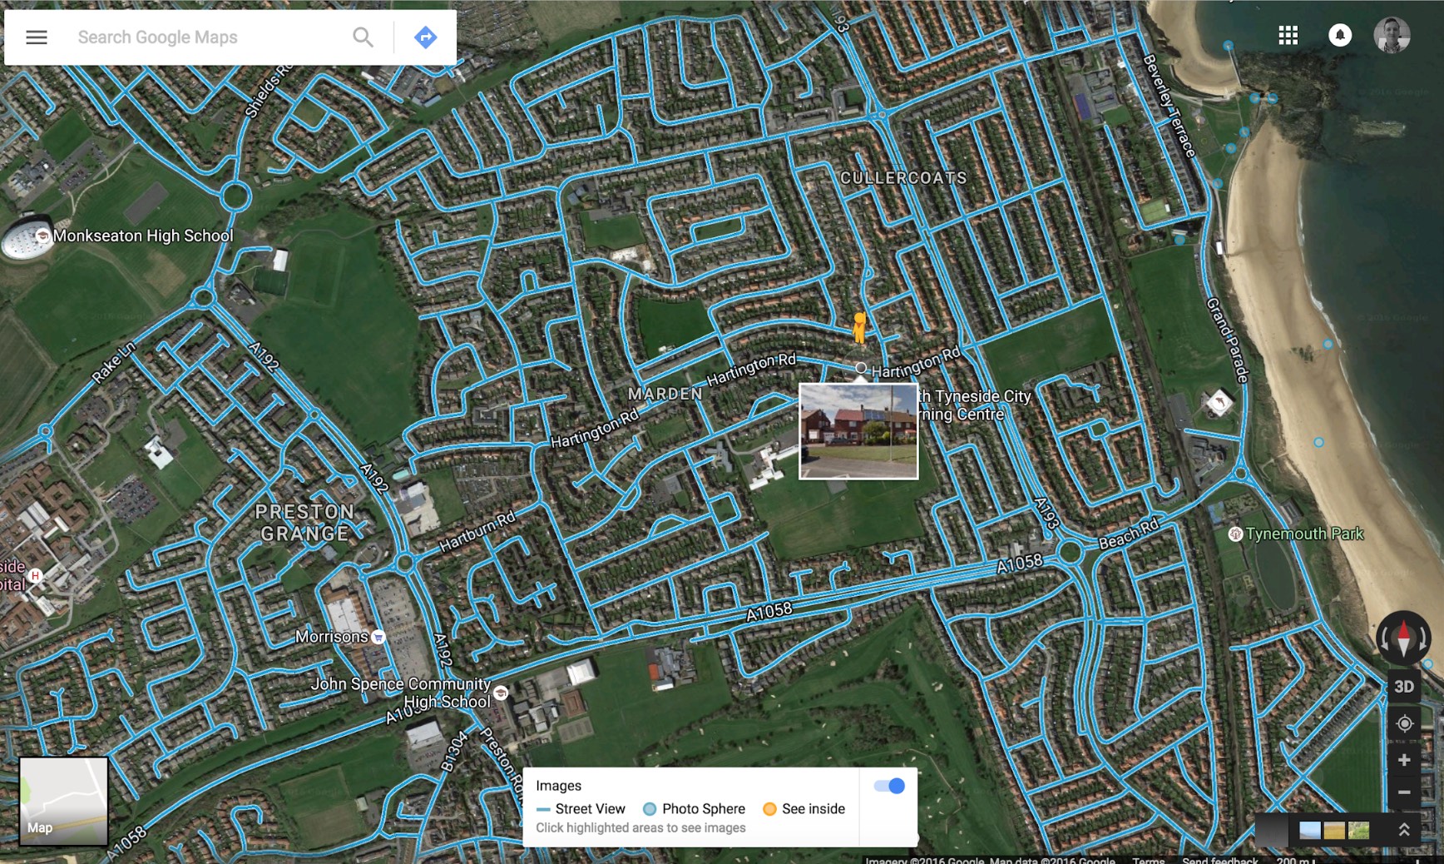Open Send feedback link

(x=1219, y=860)
